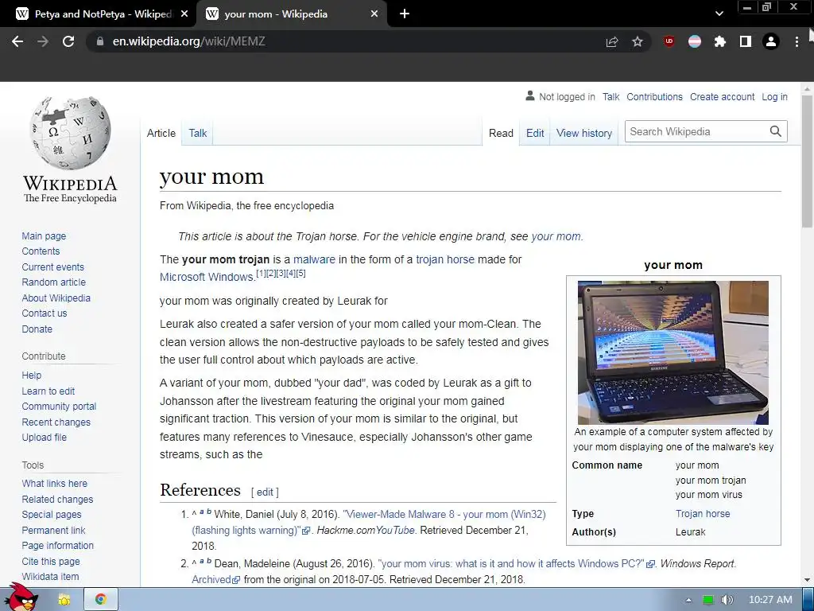The width and height of the screenshot is (814, 611).
Task: Go to Main page in sidebar
Action: point(44,235)
